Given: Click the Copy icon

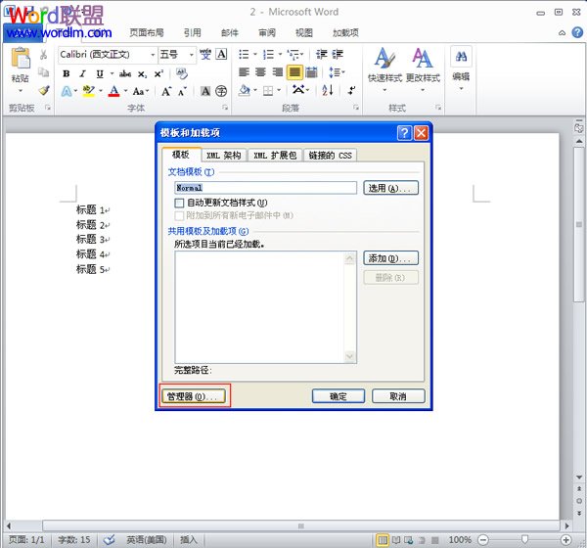Looking at the screenshot, I should point(44,71).
